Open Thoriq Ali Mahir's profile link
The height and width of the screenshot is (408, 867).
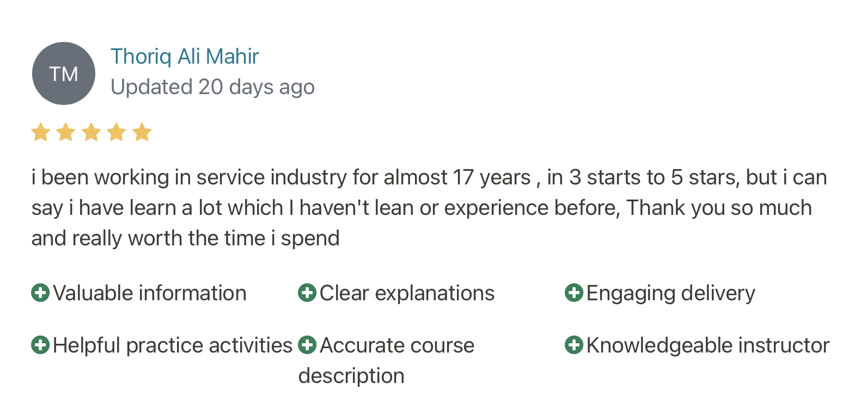[185, 57]
